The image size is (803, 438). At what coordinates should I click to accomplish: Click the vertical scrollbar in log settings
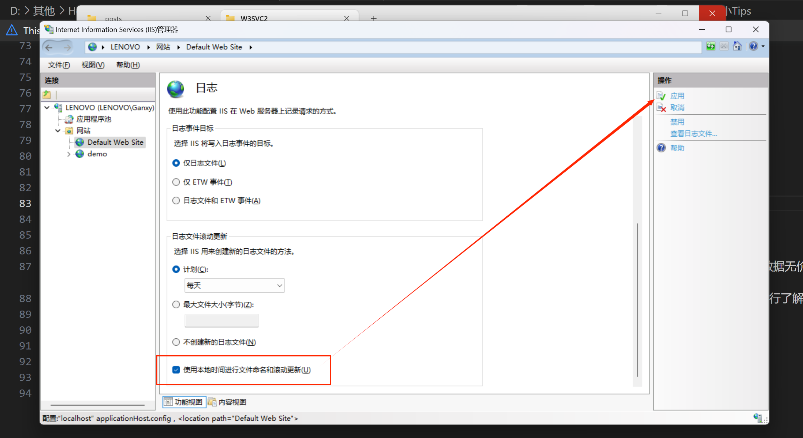tap(638, 300)
